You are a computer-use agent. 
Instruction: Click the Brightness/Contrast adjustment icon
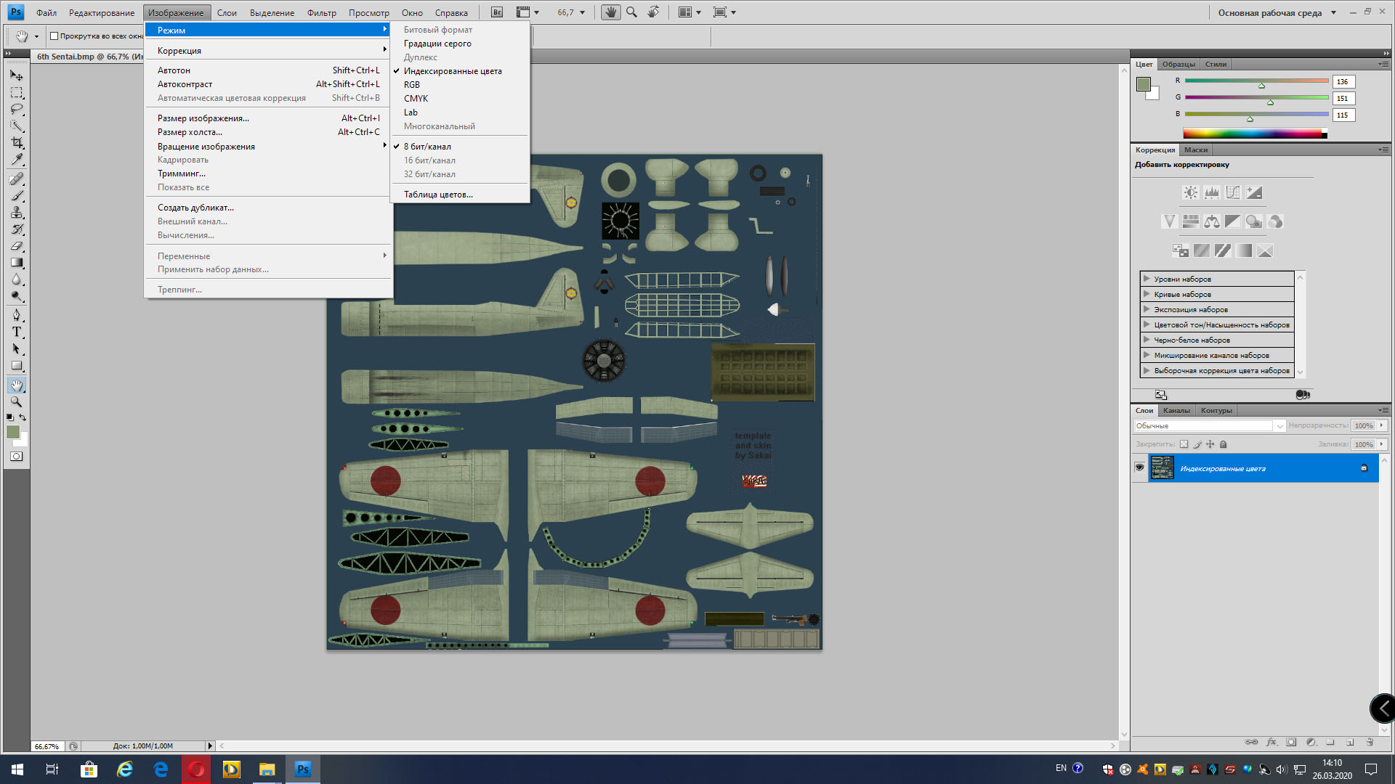(1190, 192)
